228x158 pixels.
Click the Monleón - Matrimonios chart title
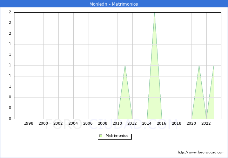click(114, 4)
